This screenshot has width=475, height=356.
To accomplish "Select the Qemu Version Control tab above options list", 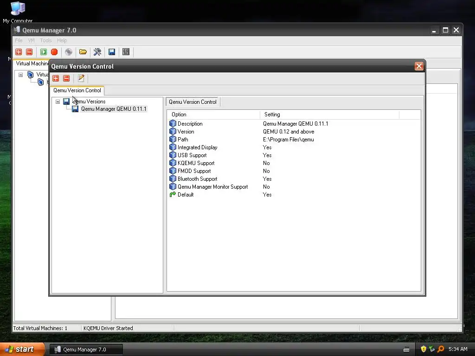I will click(x=193, y=102).
